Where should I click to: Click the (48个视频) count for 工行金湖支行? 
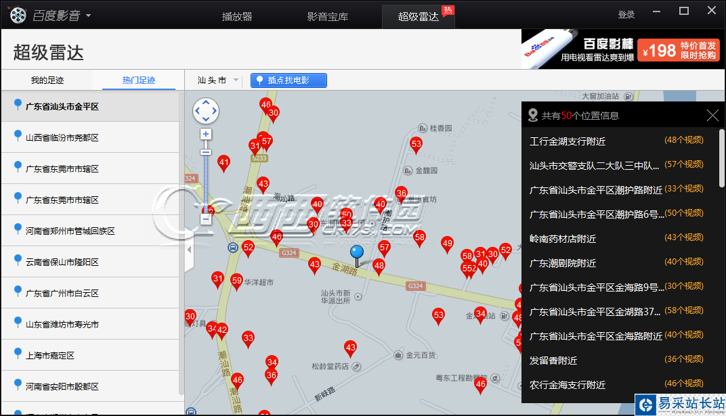tap(684, 140)
